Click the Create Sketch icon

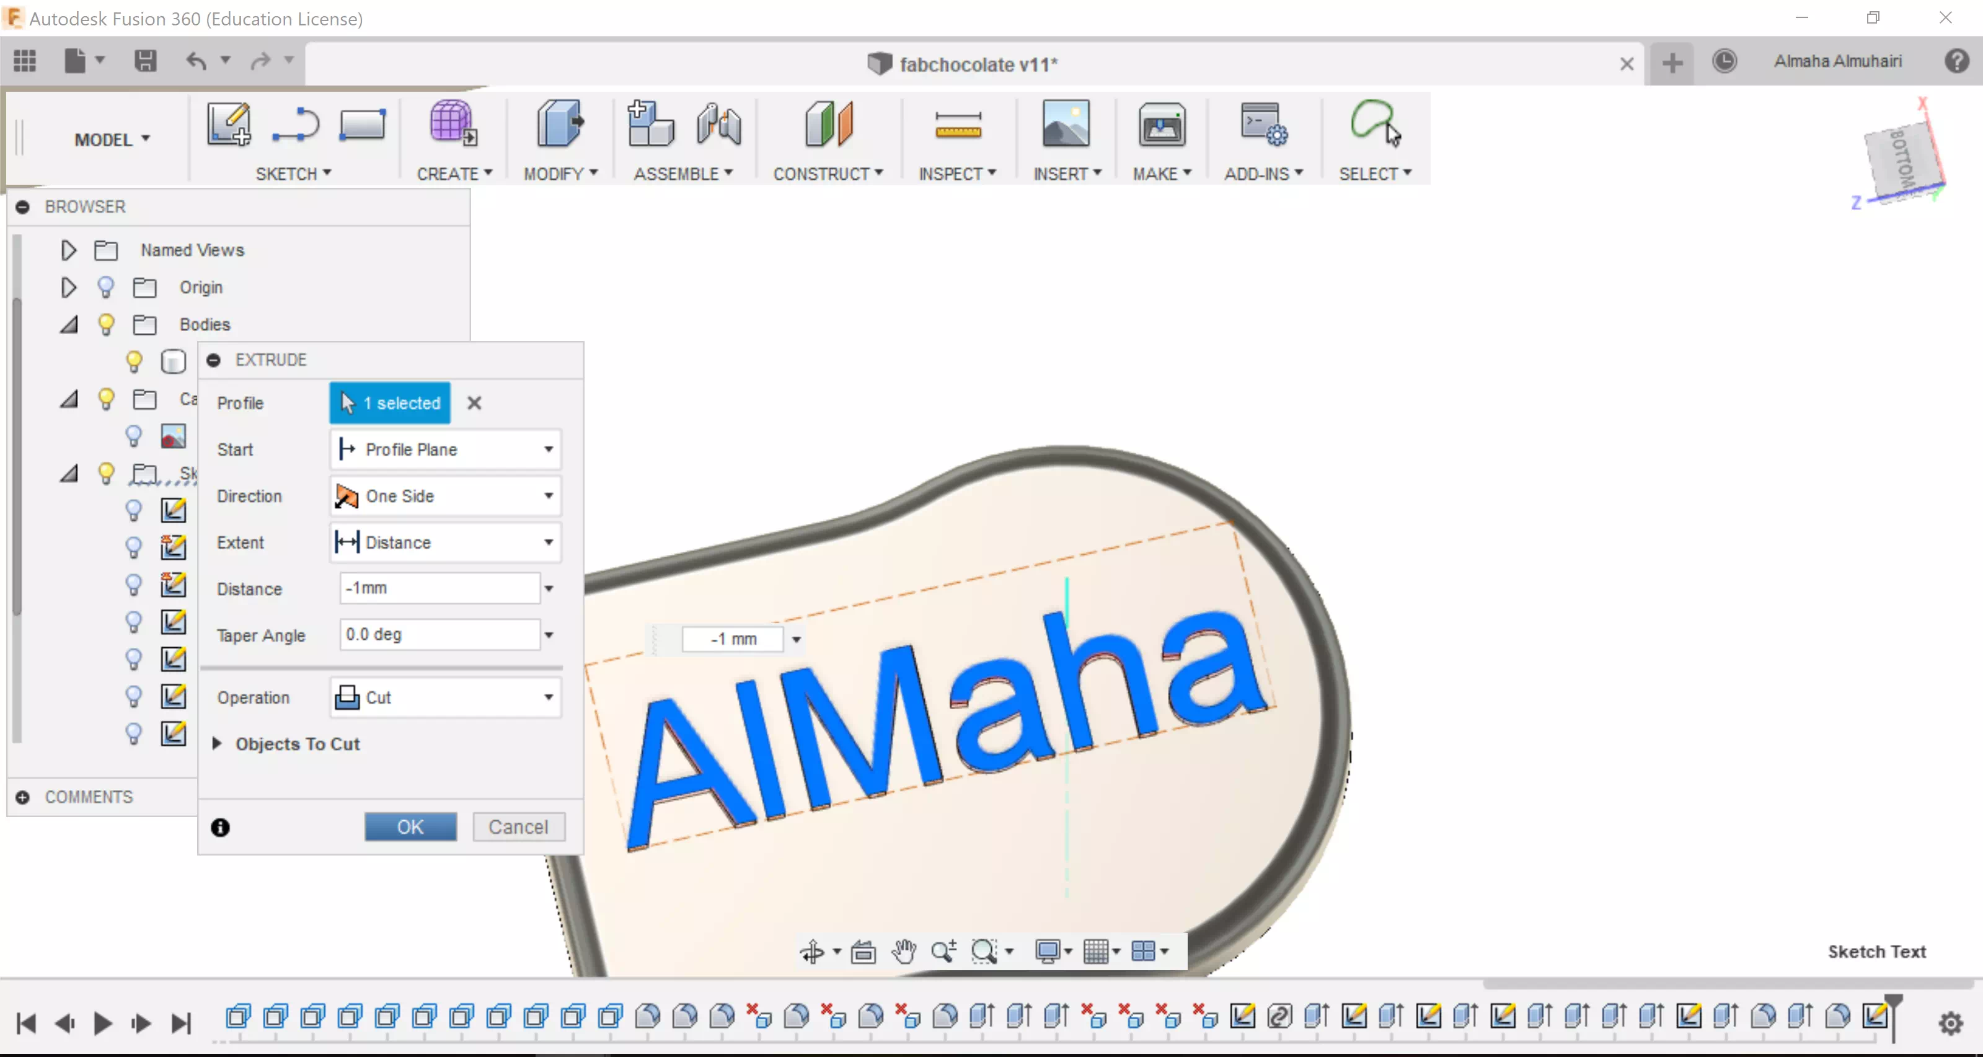[x=229, y=125]
